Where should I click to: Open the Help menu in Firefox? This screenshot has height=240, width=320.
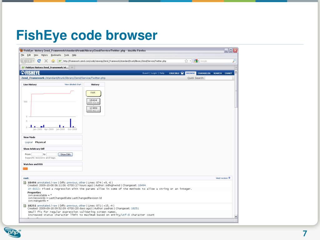pyautogui.click(x=74, y=55)
